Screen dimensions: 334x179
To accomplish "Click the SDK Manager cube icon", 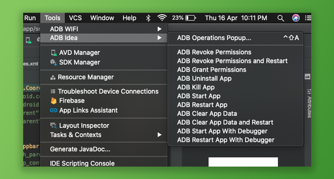I will pyautogui.click(x=54, y=62).
